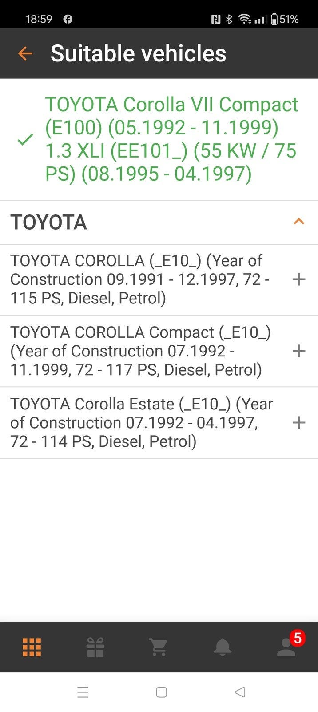Tap the TOYOTA brand header
318x712 pixels.
(49, 222)
